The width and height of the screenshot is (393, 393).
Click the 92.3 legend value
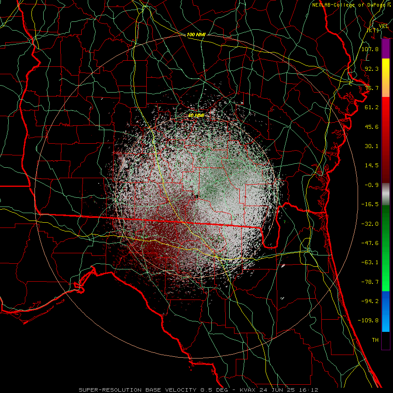[x=372, y=69]
